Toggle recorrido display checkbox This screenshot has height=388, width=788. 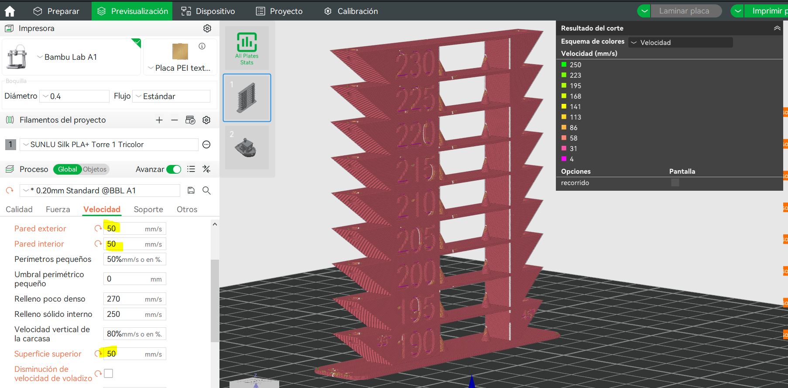pos(675,182)
